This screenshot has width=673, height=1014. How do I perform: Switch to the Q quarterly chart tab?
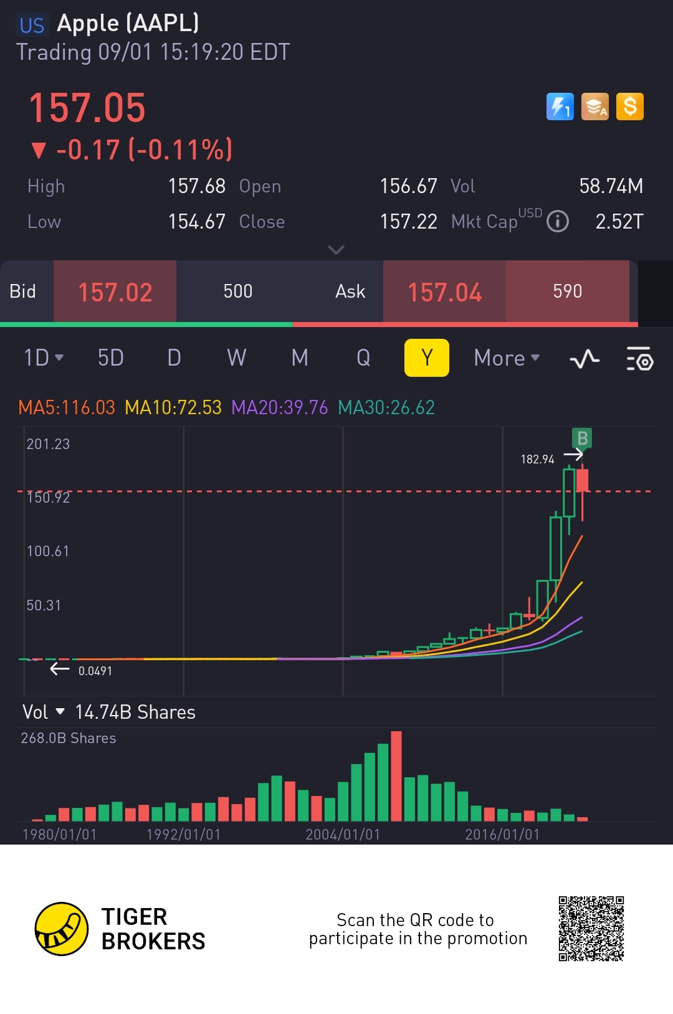(363, 358)
